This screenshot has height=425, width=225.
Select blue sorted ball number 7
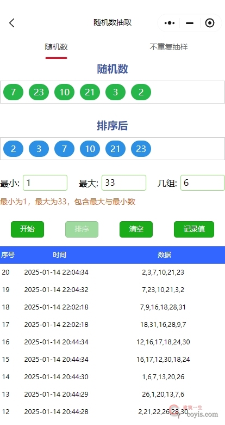pyautogui.click(x=64, y=149)
